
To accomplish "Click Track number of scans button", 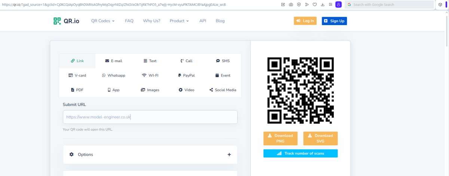I will click(300, 154).
